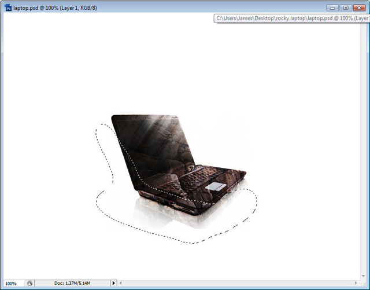This screenshot has height=290, width=370.
Task: Close the laptop.psd document window
Action: click(x=359, y=8)
